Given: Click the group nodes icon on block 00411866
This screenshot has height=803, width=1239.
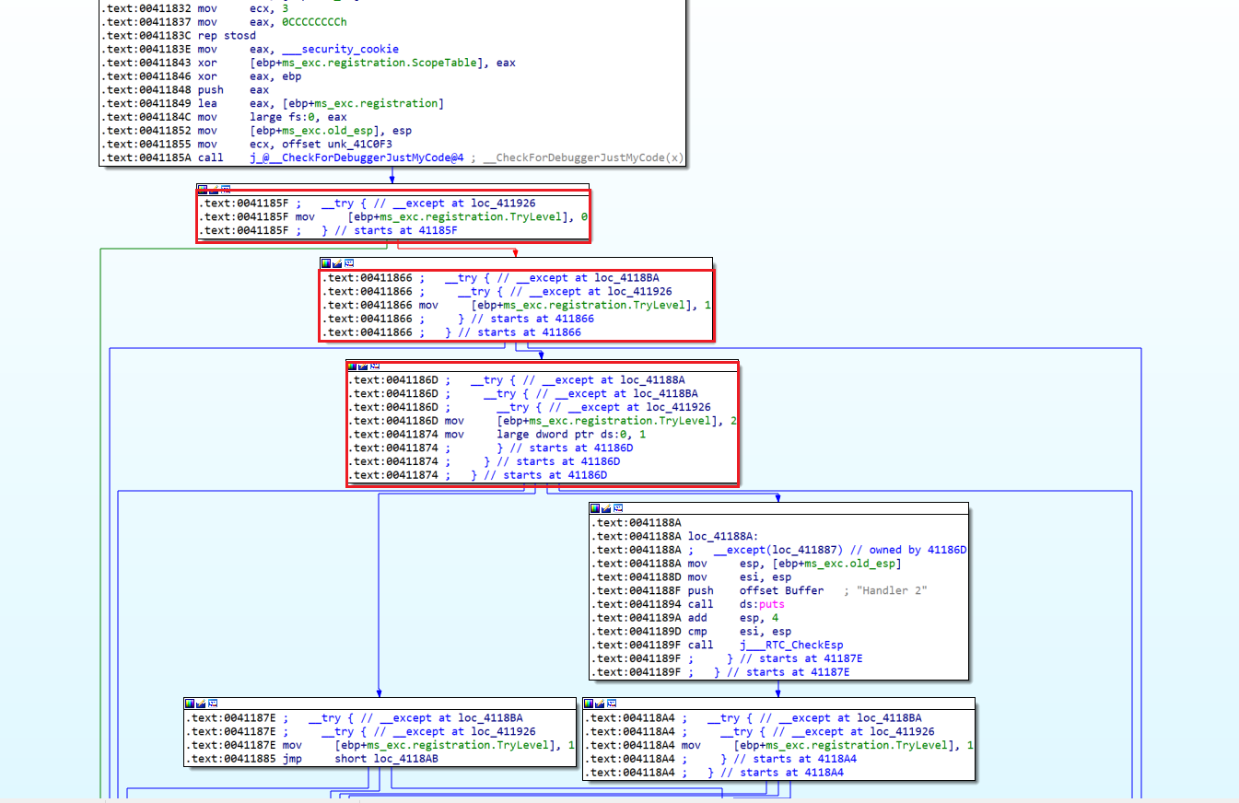Looking at the screenshot, I should [349, 263].
